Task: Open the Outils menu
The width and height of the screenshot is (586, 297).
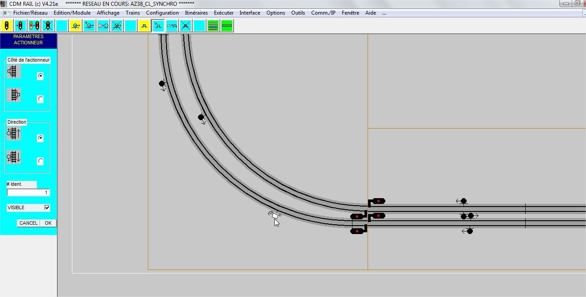Action: [x=298, y=13]
